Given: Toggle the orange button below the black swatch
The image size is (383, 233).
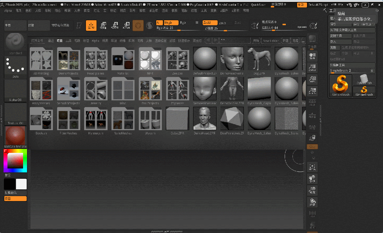Looking at the screenshot, I should coord(15,199).
